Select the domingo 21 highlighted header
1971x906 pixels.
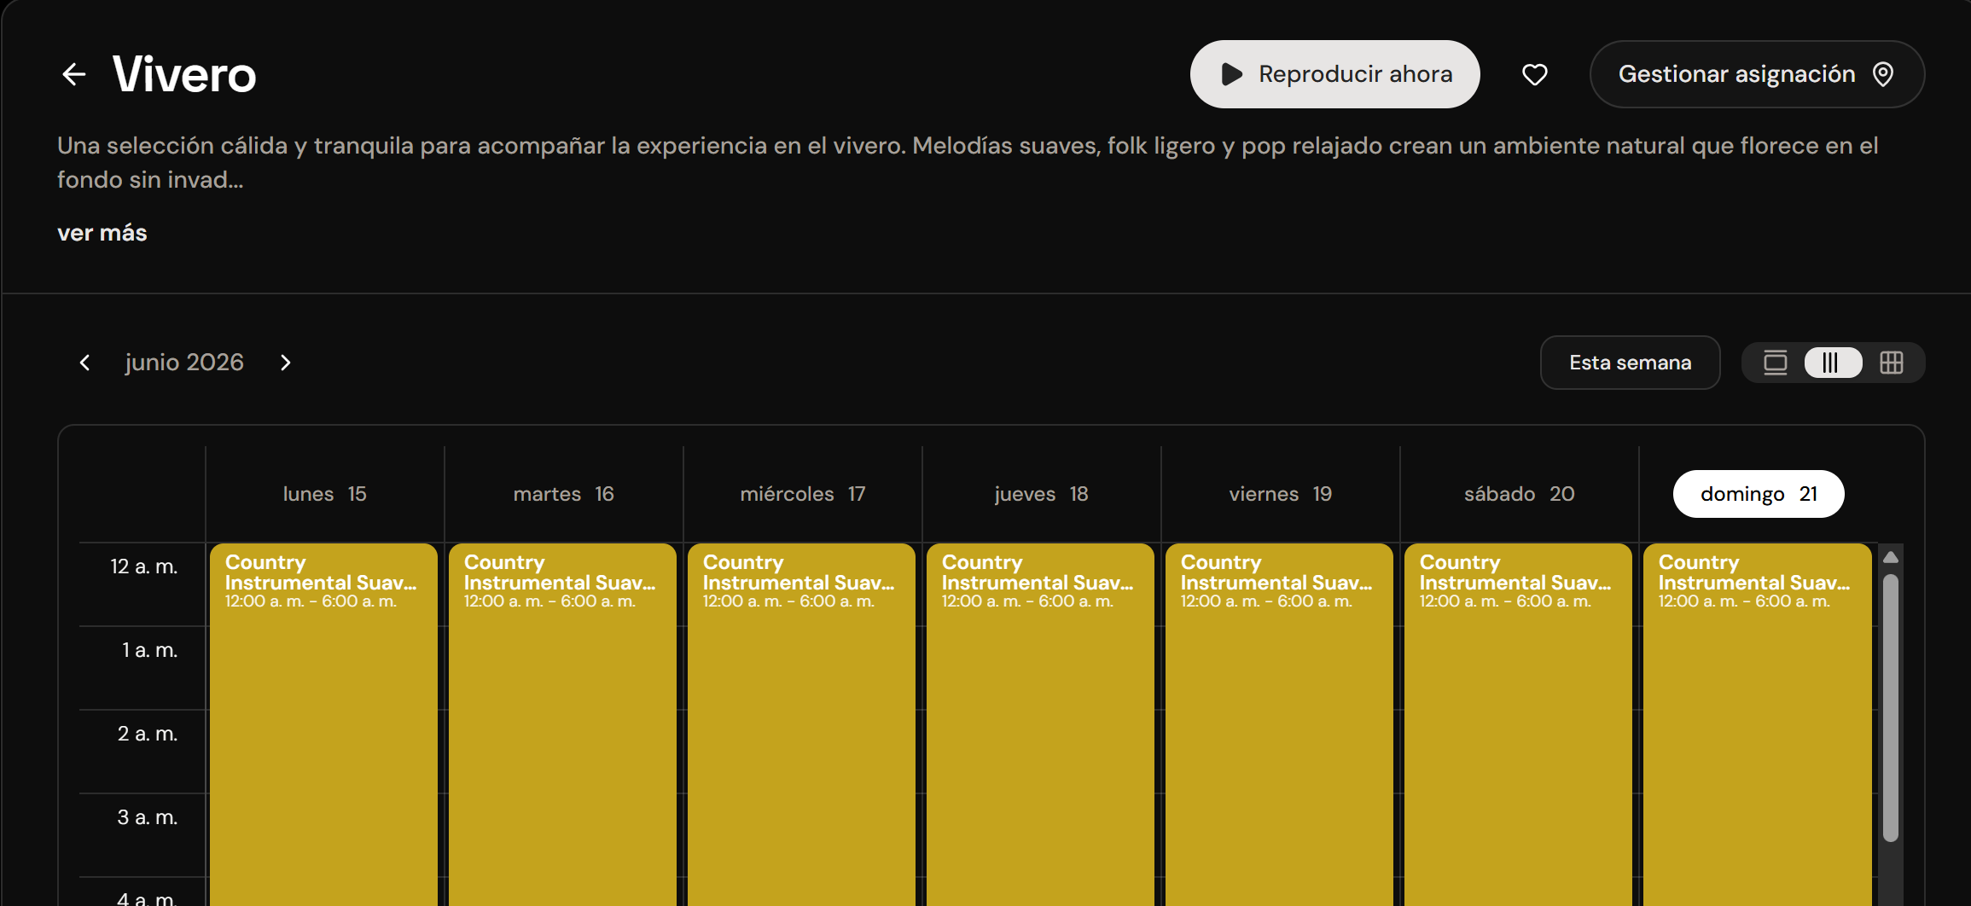pyautogui.click(x=1758, y=494)
